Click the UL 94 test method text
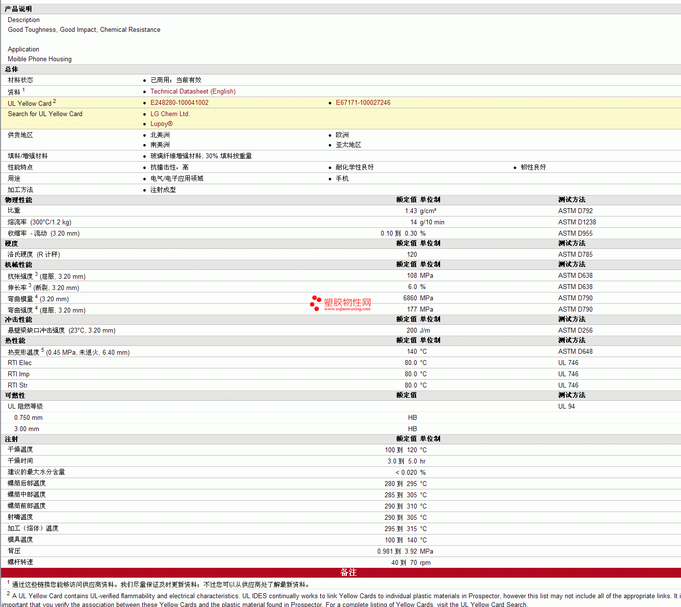 tap(566, 407)
